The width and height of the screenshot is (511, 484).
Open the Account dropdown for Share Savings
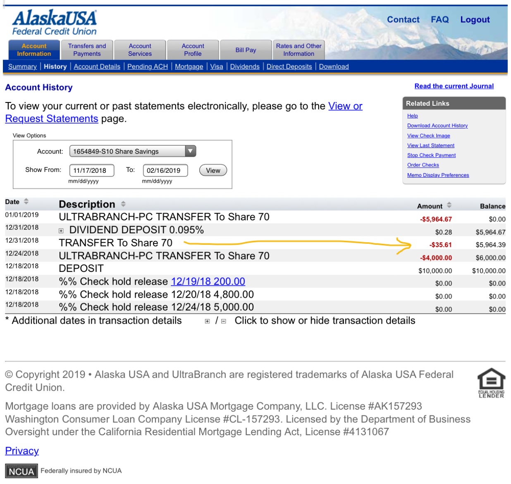point(133,151)
